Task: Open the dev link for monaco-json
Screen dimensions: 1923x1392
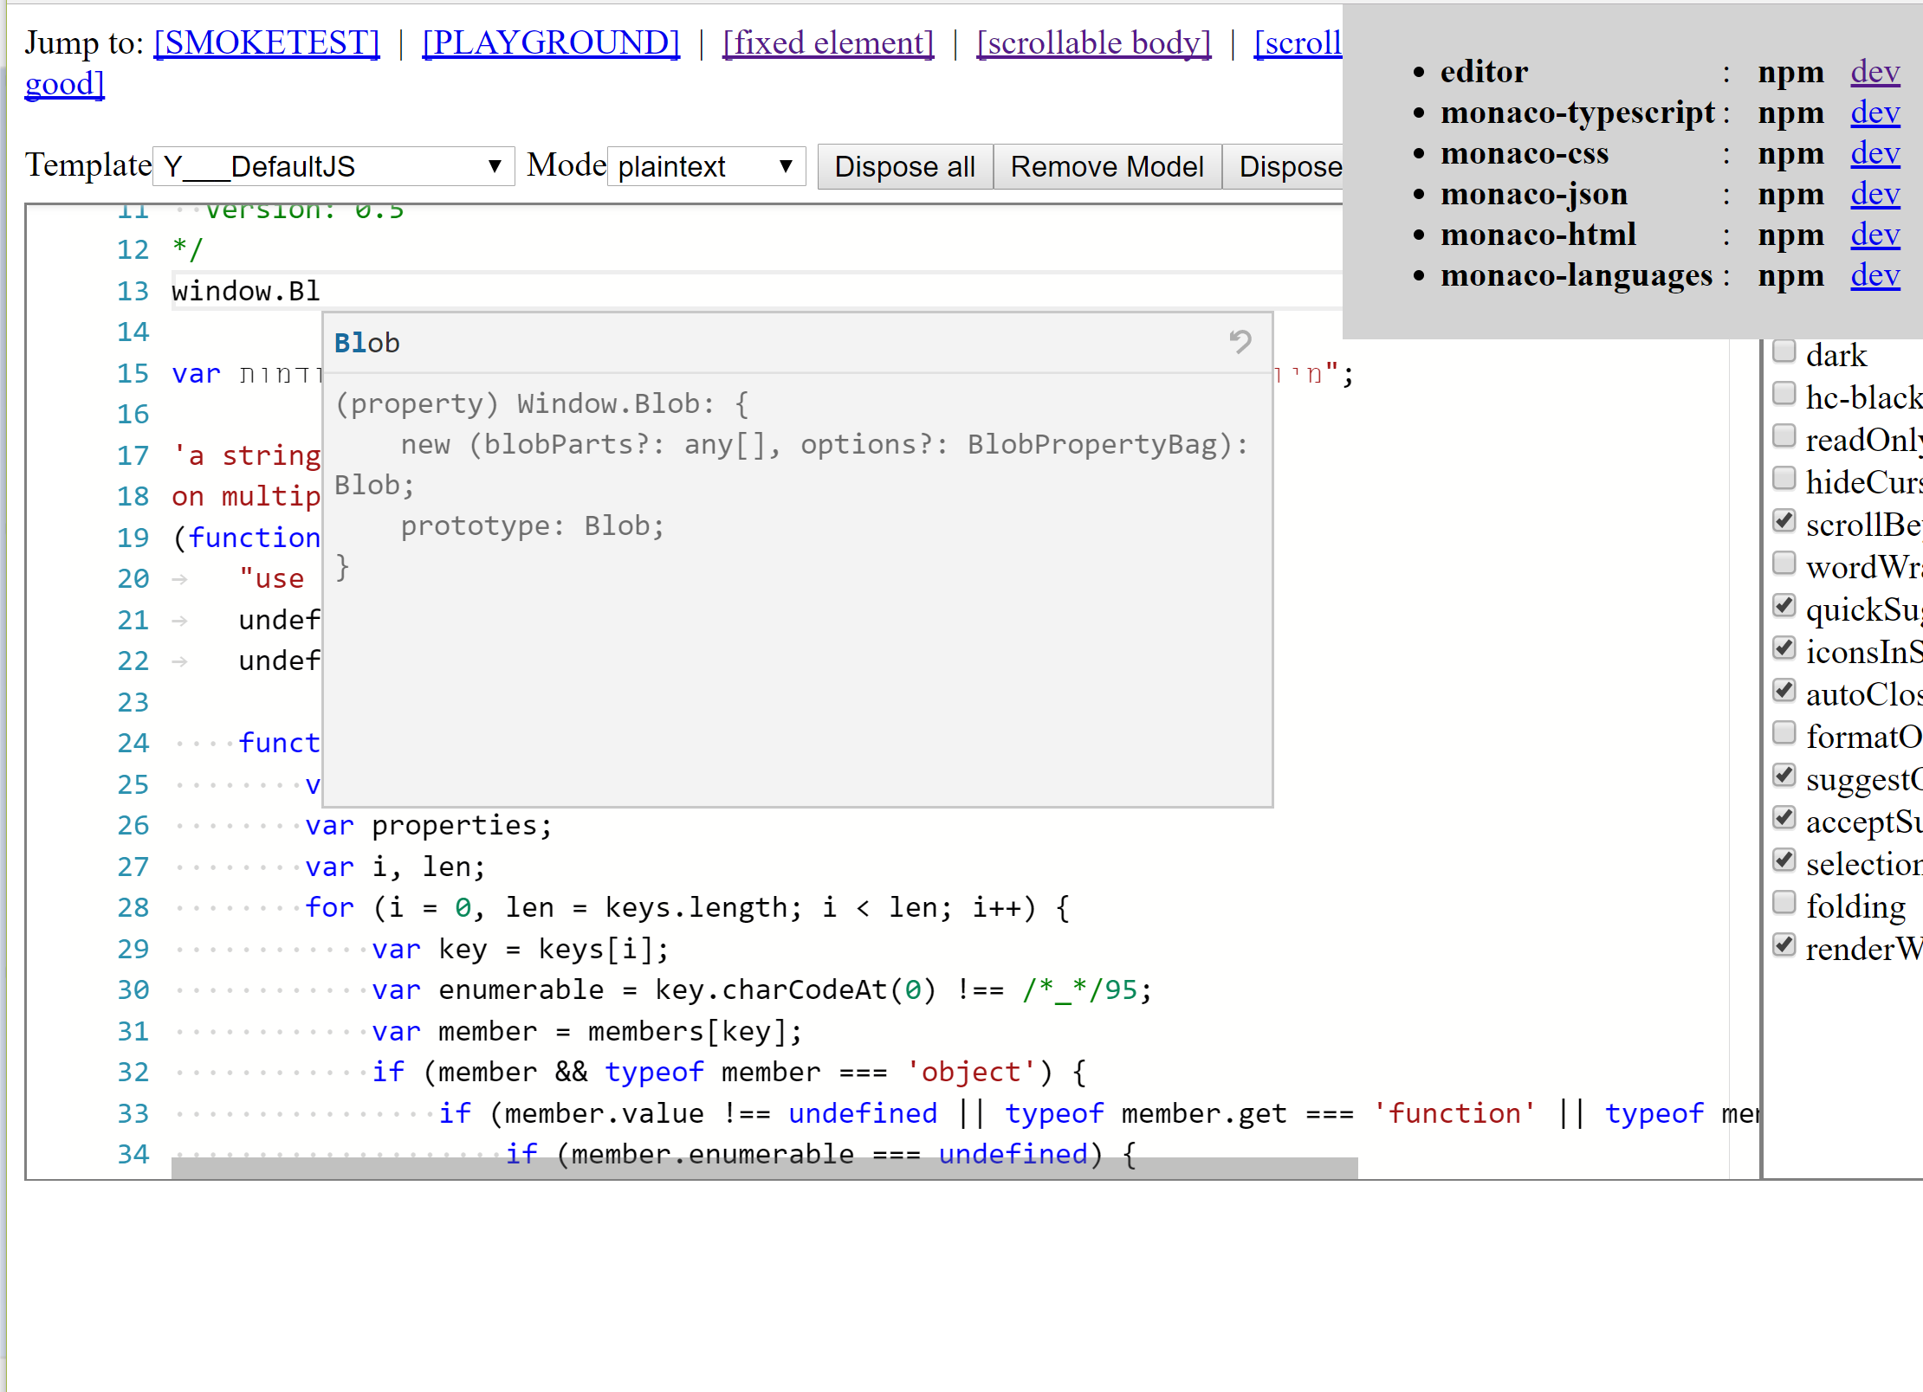Action: [1875, 194]
